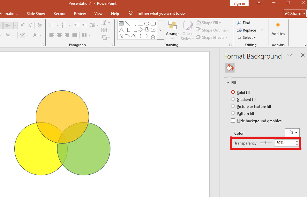The width and height of the screenshot is (307, 197).
Task: Click the Fill paint bucket icon in pane
Action: click(x=229, y=67)
